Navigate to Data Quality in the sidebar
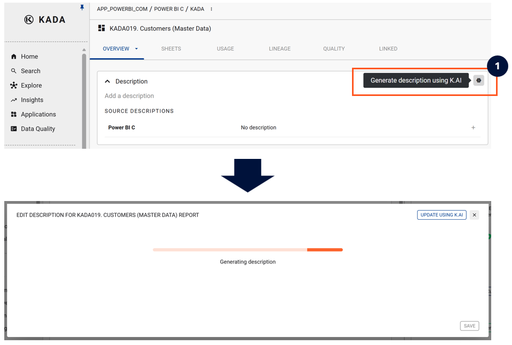This screenshot has height=345, width=512. (38, 129)
